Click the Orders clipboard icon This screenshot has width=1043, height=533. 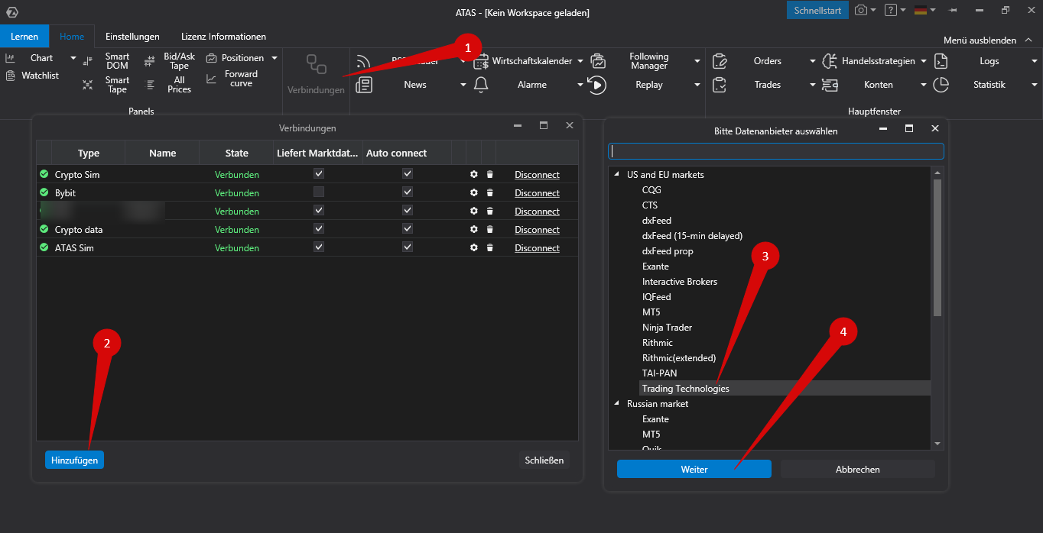719,61
